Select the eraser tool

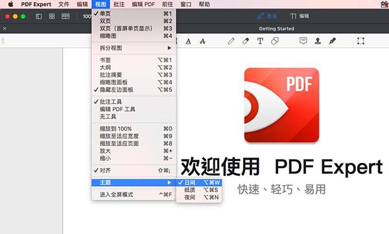pyautogui.click(x=246, y=41)
